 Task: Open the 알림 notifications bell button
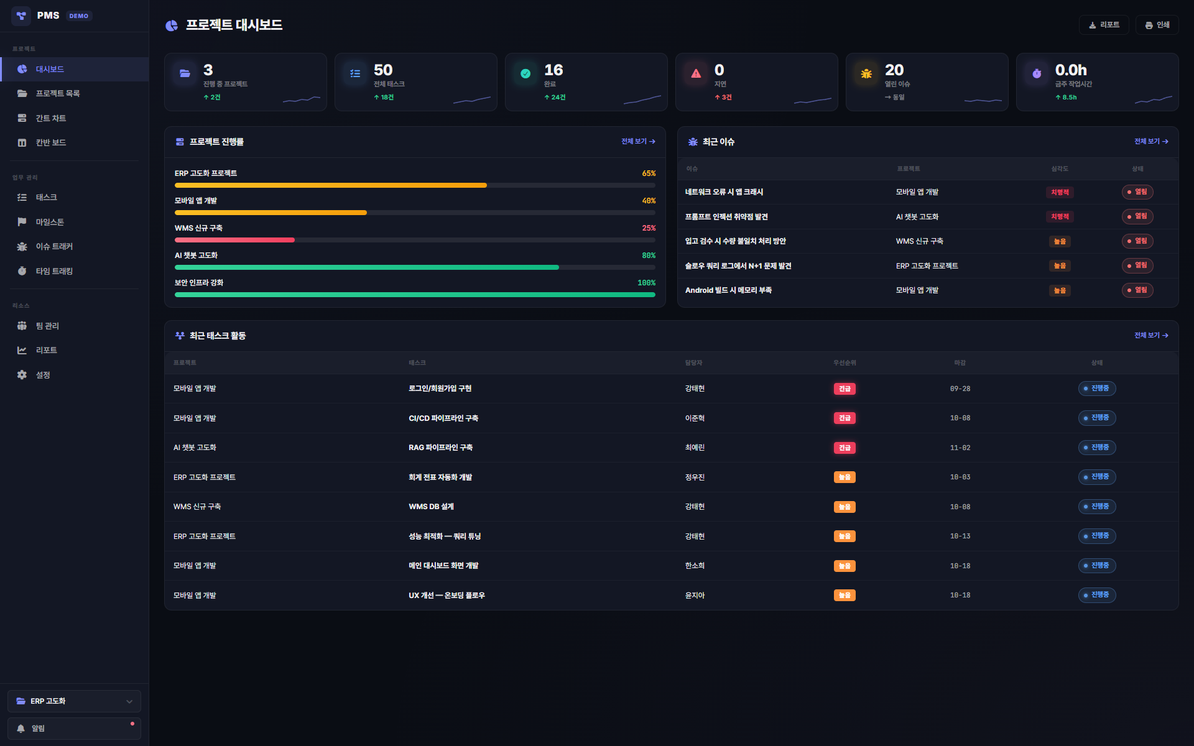pos(74,729)
